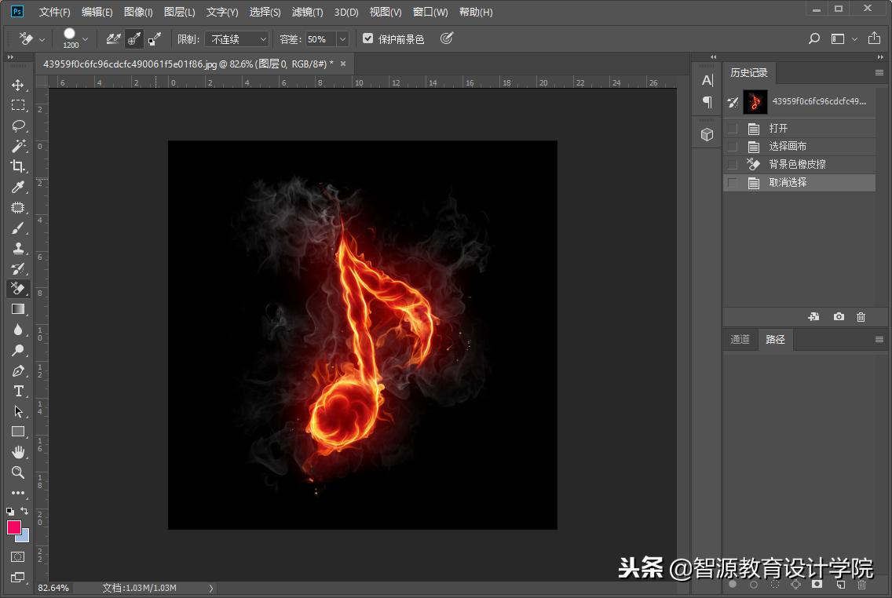This screenshot has width=892, height=598.
Task: Open the 容差 percentage dropdown
Action: pyautogui.click(x=343, y=38)
